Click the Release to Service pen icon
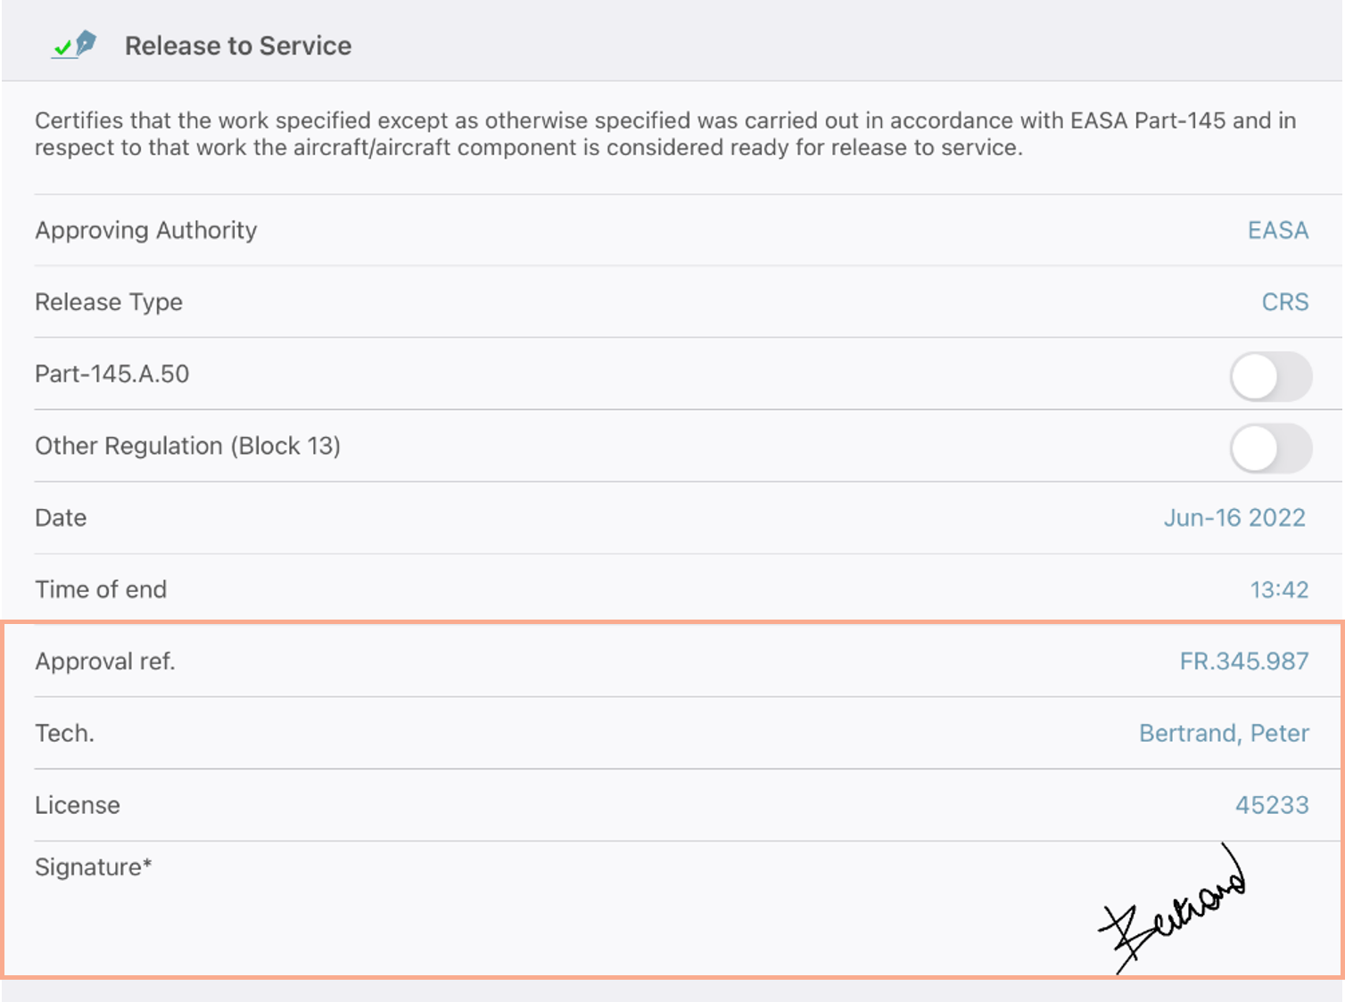The width and height of the screenshot is (1345, 1002). click(75, 45)
